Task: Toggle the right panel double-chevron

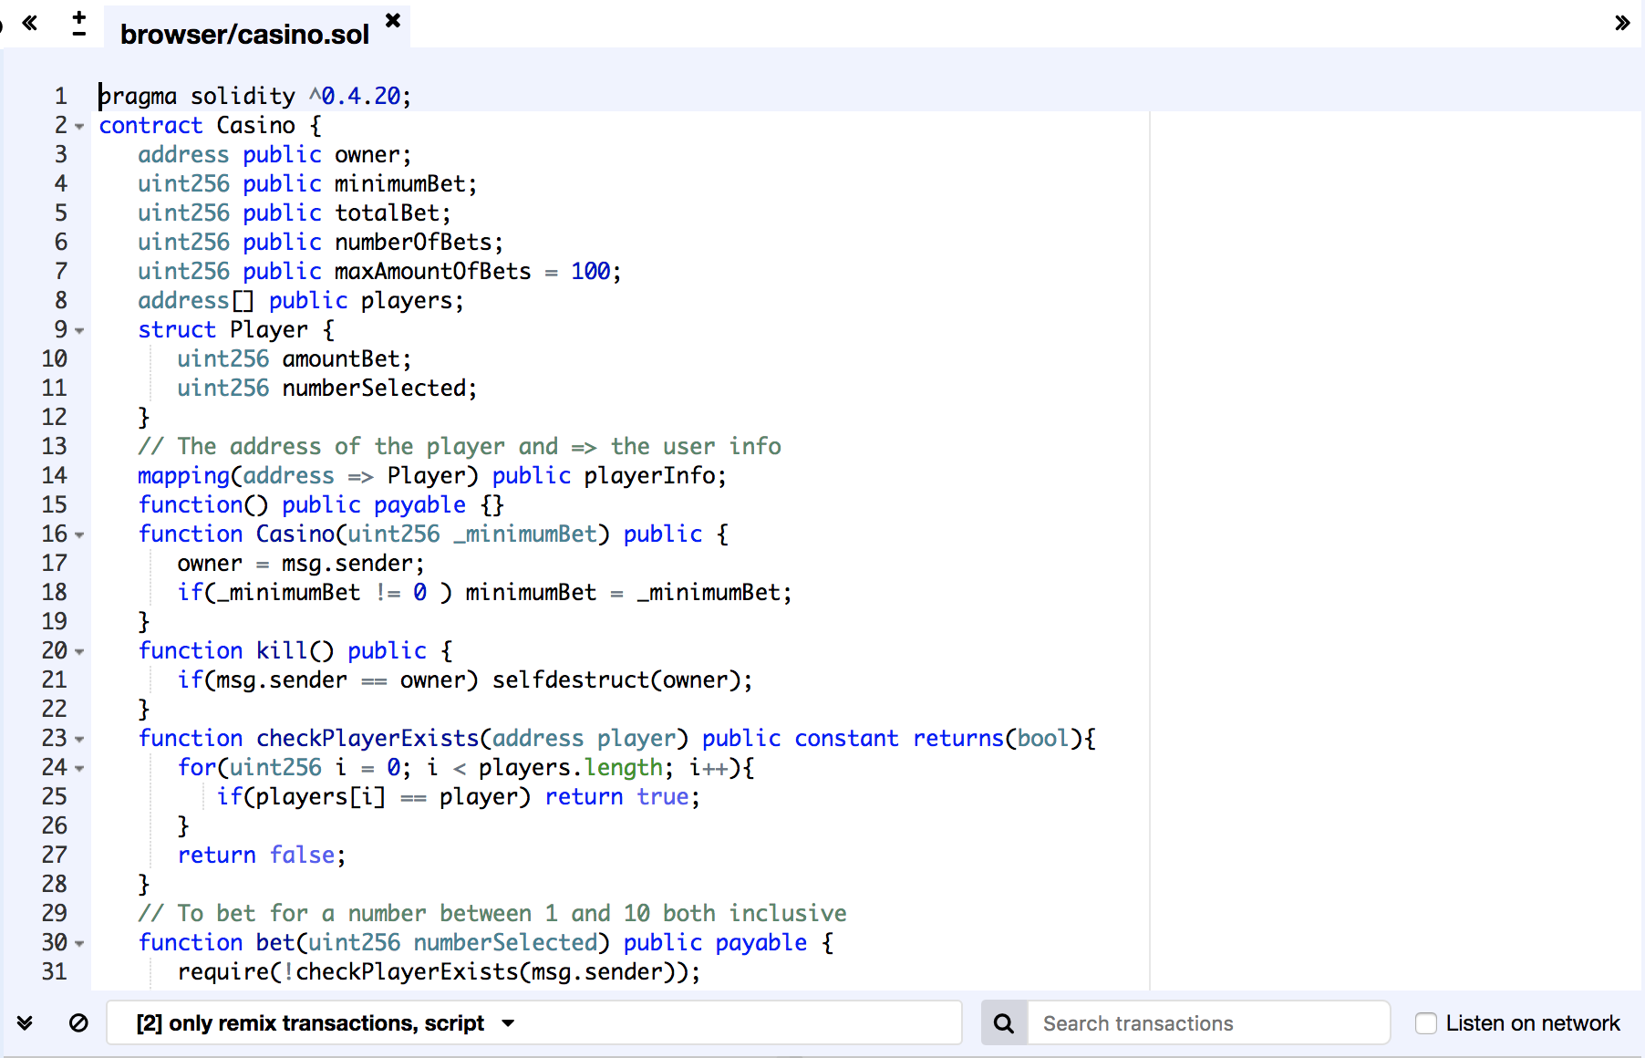Action: pyautogui.click(x=1622, y=23)
